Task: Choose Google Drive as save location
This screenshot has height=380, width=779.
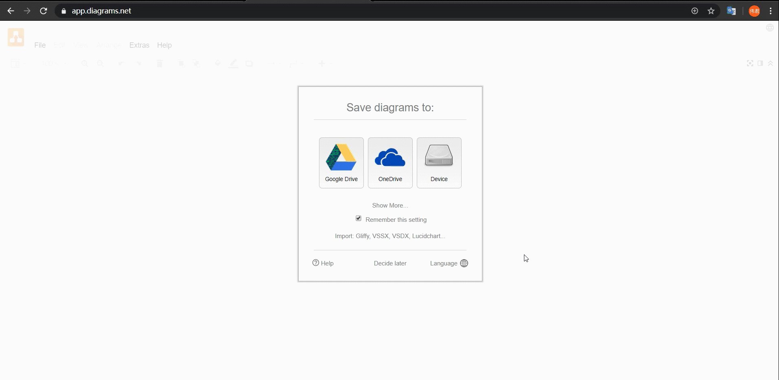Action: tap(341, 163)
